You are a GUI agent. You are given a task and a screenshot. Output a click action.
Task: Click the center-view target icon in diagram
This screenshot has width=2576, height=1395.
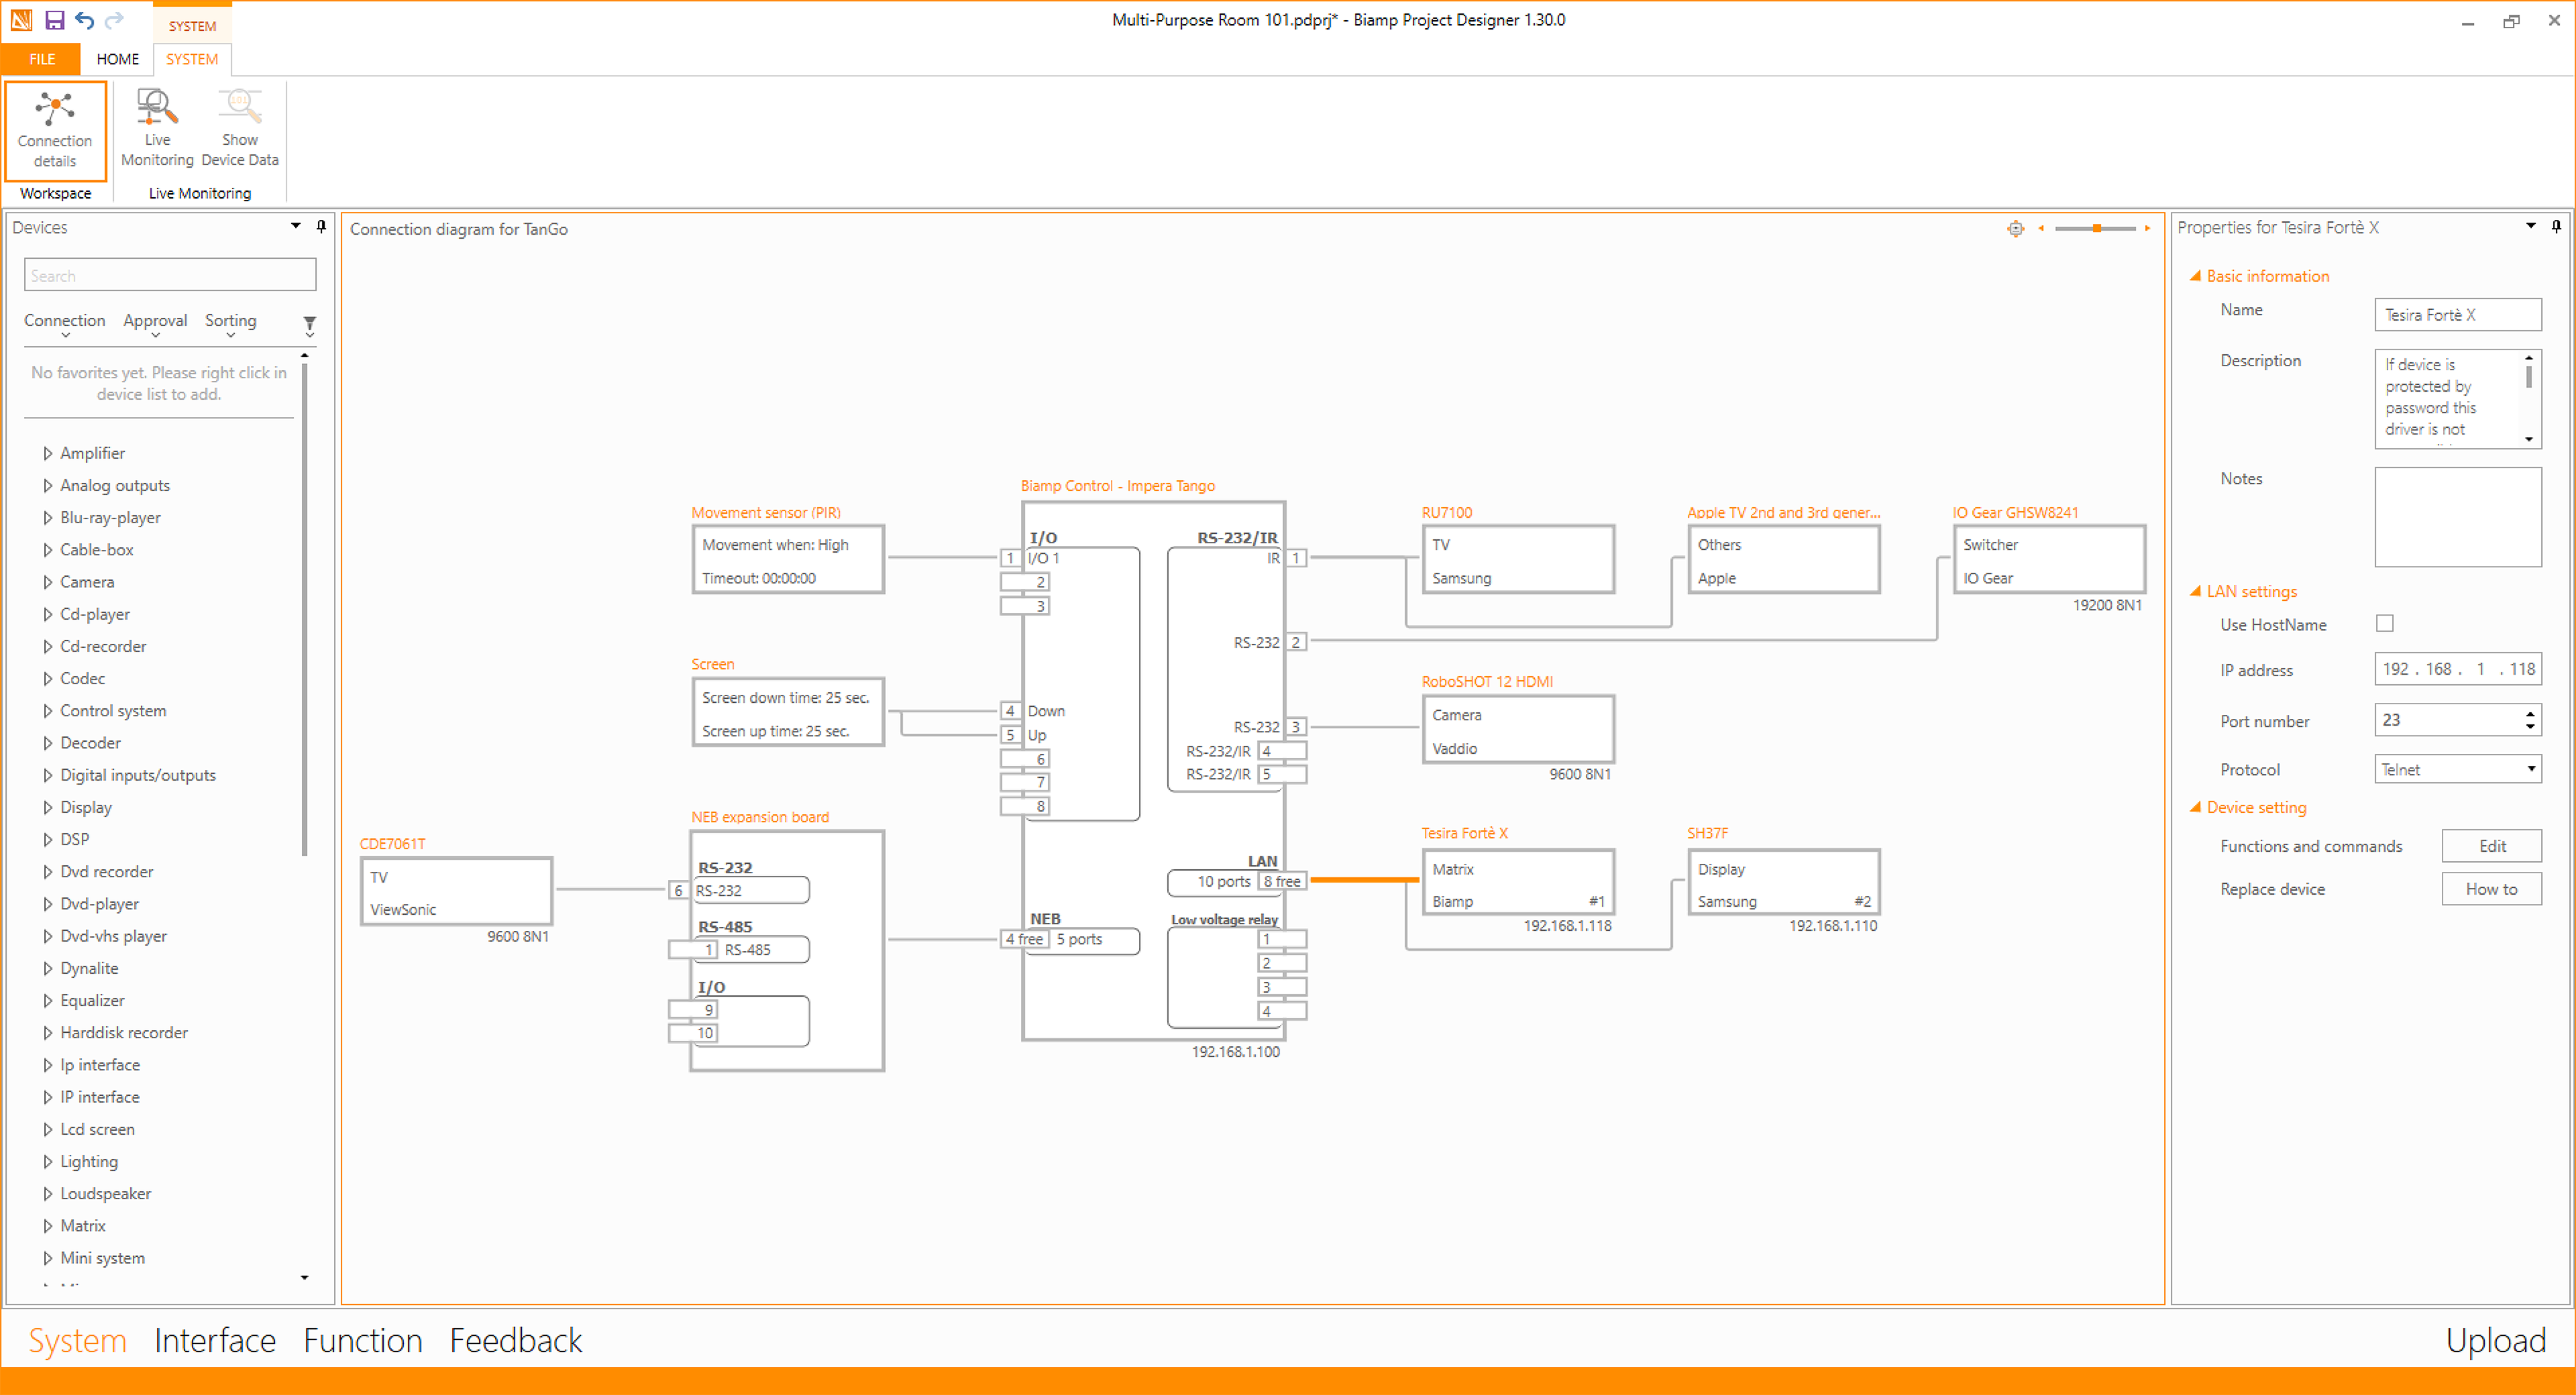click(2015, 229)
